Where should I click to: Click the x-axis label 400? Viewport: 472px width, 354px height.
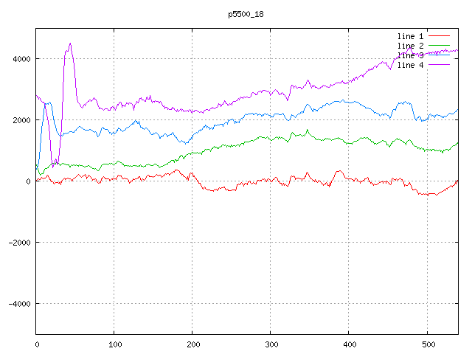click(x=350, y=344)
